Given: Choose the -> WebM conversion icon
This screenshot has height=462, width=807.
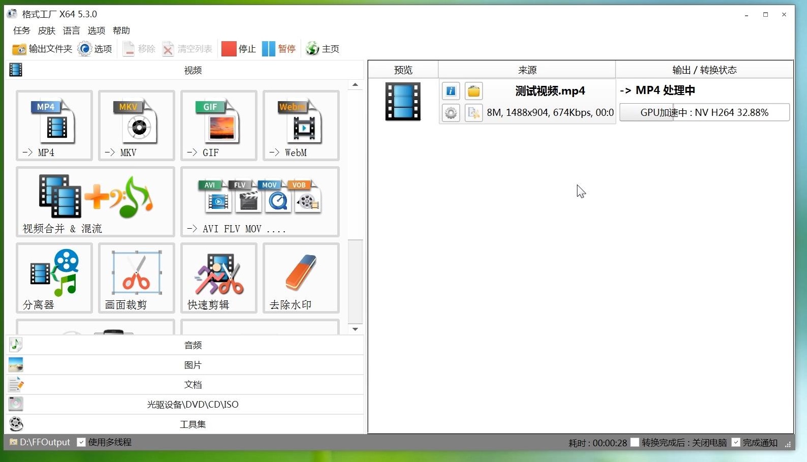Looking at the screenshot, I should [301, 126].
